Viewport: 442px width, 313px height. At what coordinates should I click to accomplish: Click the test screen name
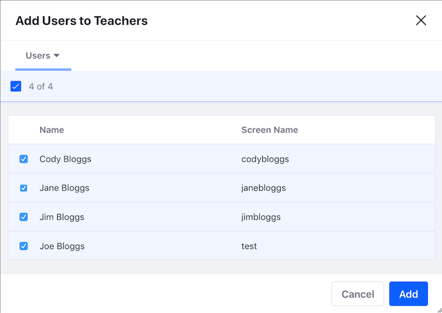(249, 246)
